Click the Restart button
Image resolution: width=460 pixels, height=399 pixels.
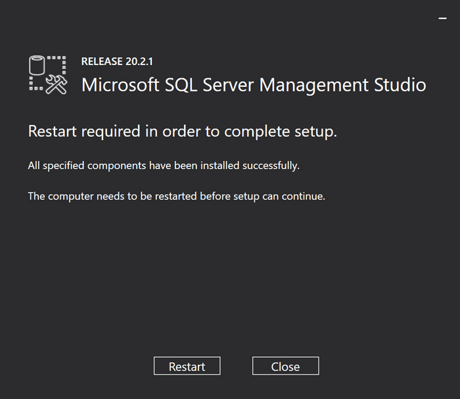pyautogui.click(x=187, y=366)
